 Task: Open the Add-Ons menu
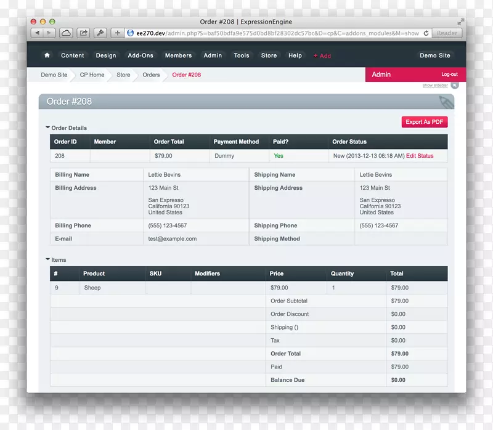pos(141,55)
